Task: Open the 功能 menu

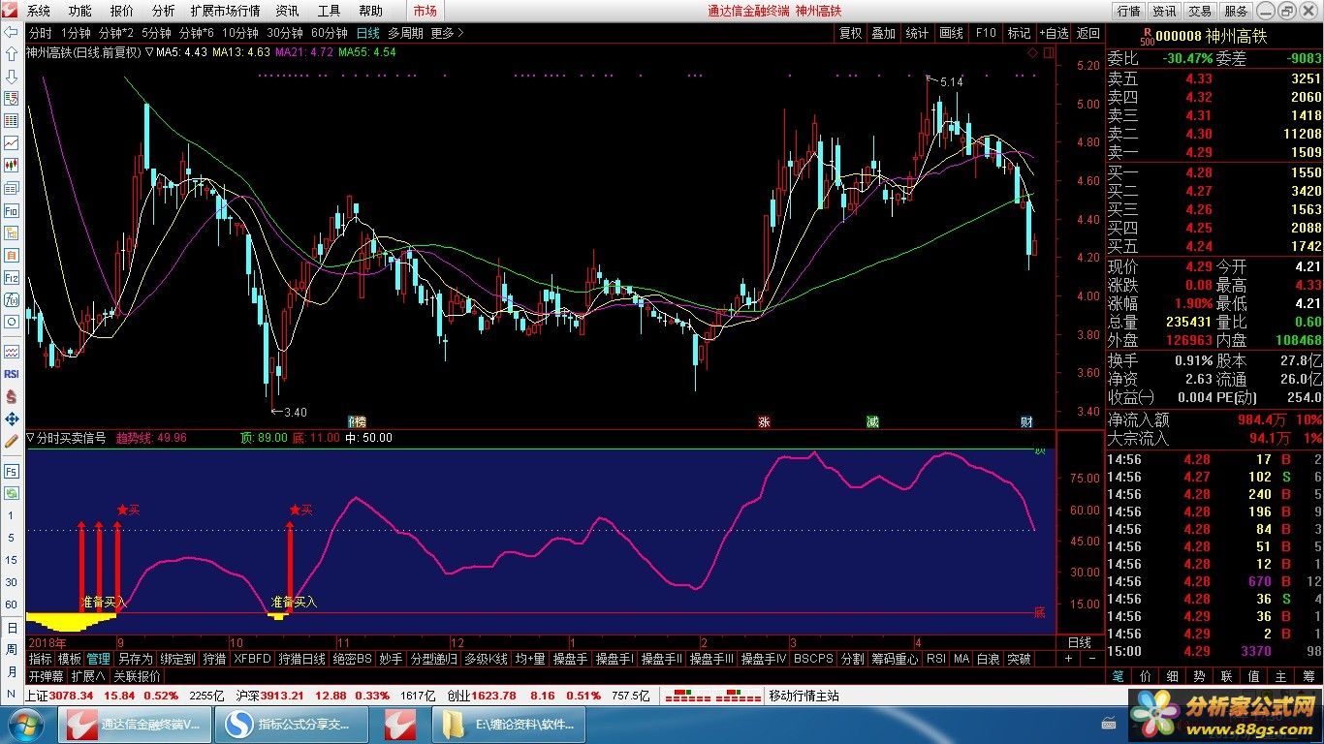Action: [80, 11]
